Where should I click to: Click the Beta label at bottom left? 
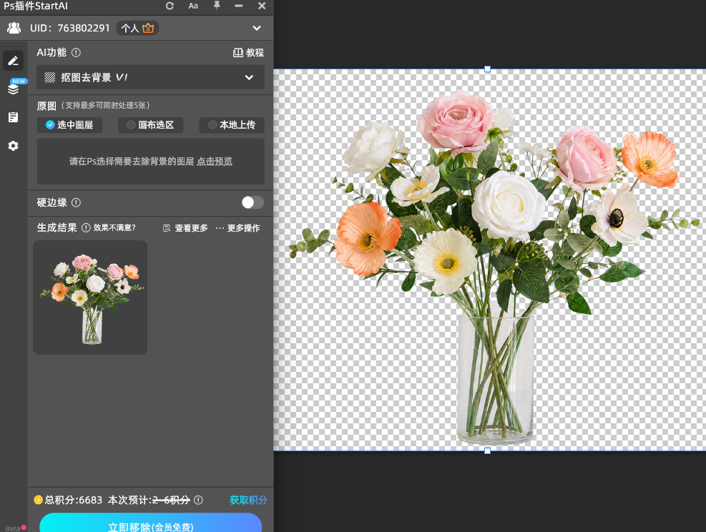pos(13,528)
